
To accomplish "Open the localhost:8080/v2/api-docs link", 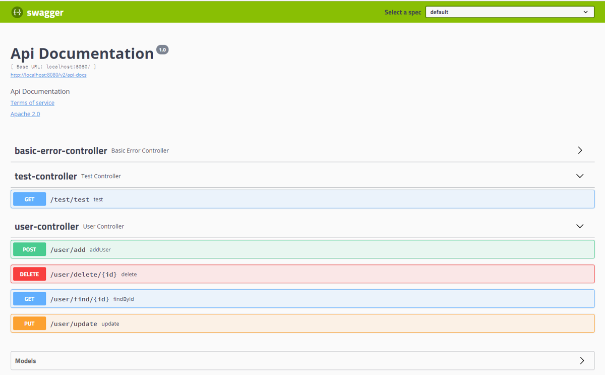I will [48, 75].
